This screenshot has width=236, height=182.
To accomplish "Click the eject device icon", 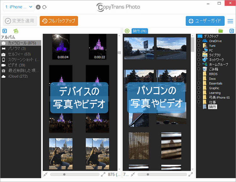I will coord(38,7).
